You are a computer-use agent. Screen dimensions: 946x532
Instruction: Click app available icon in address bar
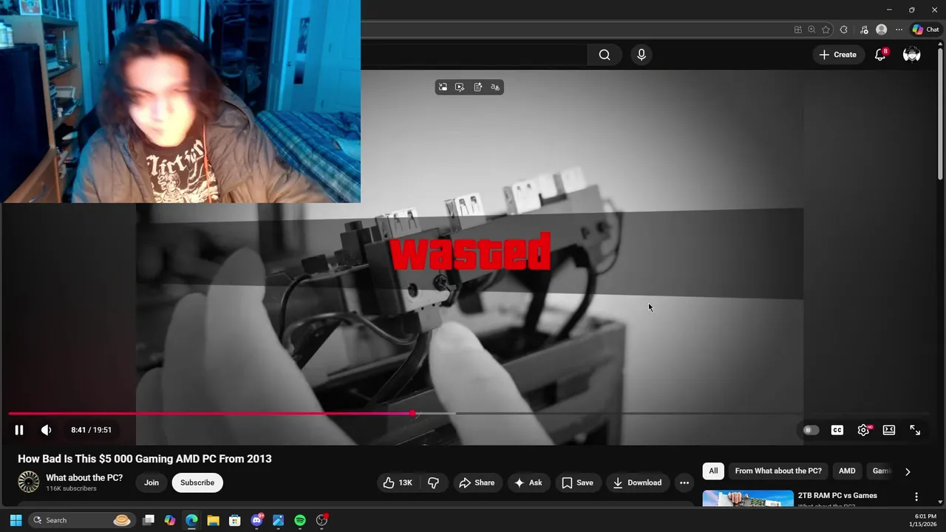[x=797, y=30]
